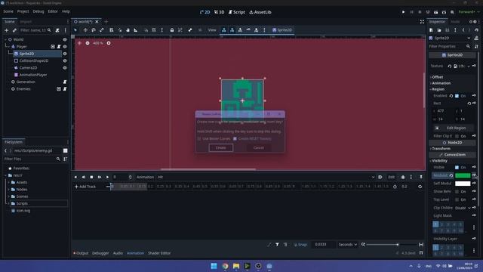Toggle visibility of the Player node
Image resolution: width=483 pixels, height=272 pixels.
tap(65, 47)
